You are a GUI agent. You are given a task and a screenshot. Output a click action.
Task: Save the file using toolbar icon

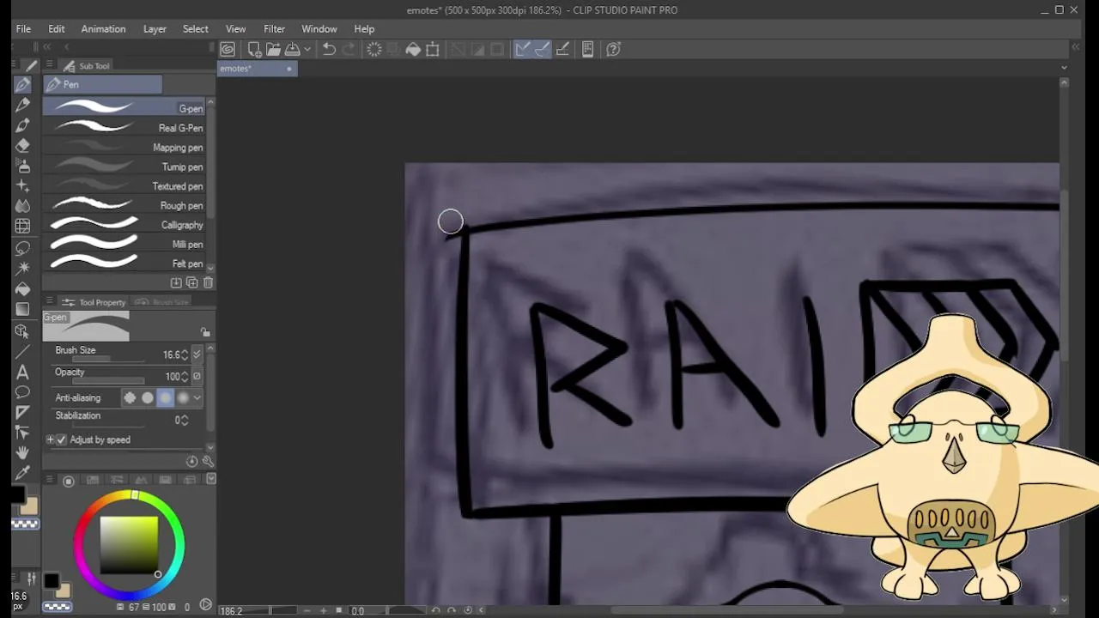pos(293,50)
